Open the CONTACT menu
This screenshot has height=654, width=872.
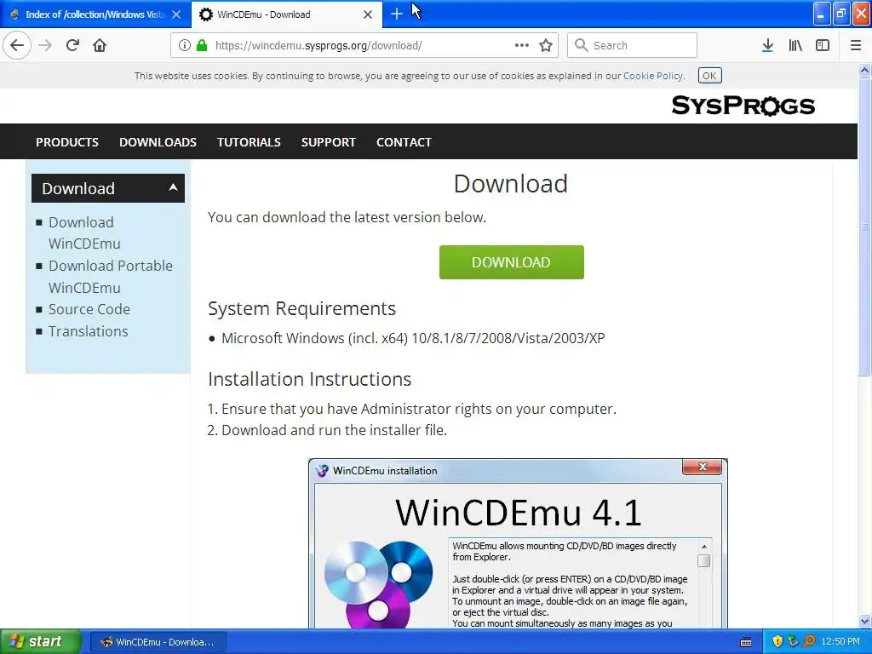404,142
